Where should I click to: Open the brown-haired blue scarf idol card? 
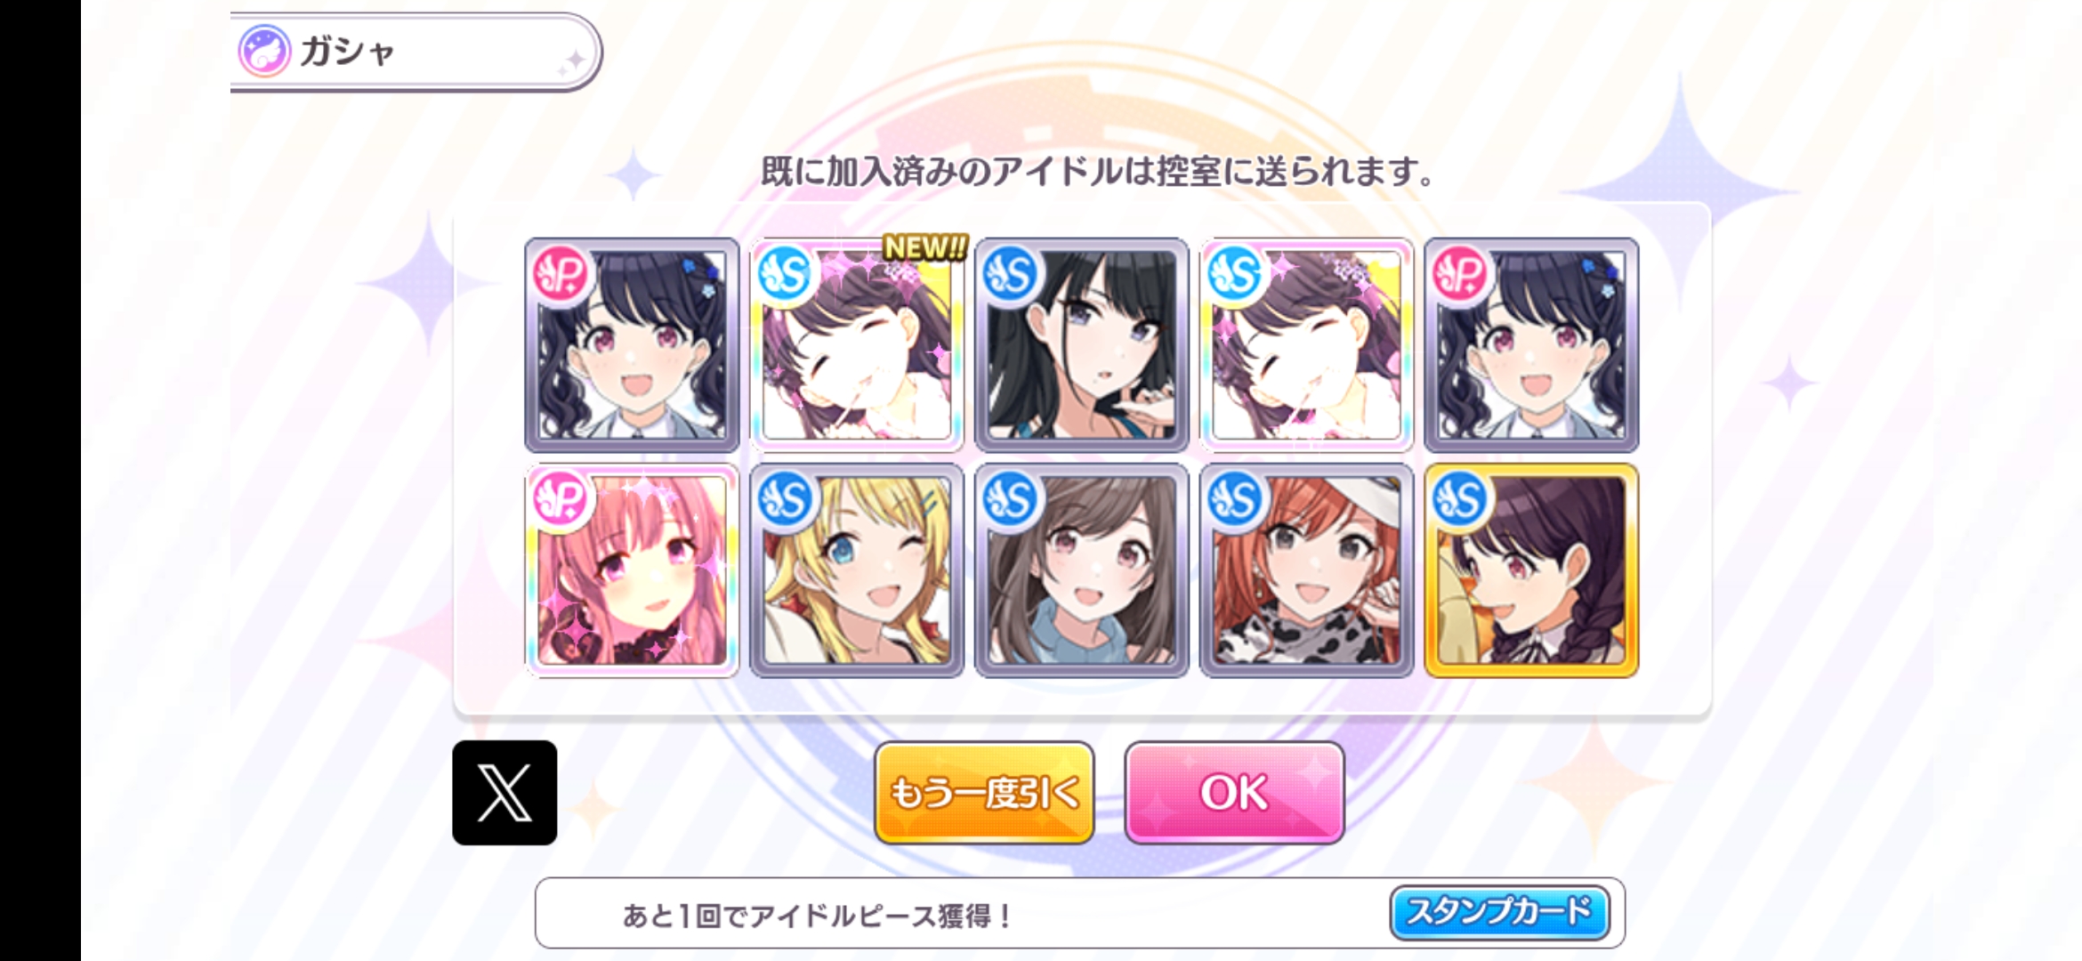click(1082, 570)
